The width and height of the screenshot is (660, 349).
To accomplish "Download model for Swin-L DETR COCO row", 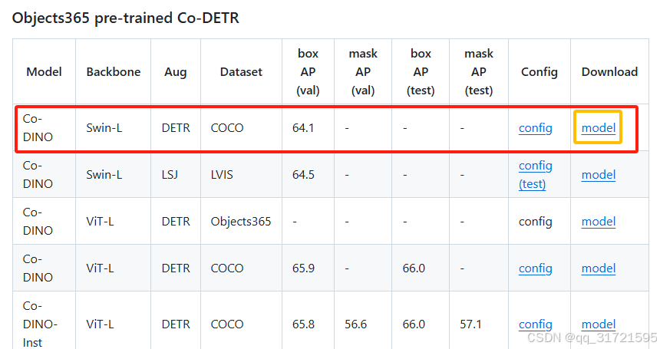I will (598, 128).
